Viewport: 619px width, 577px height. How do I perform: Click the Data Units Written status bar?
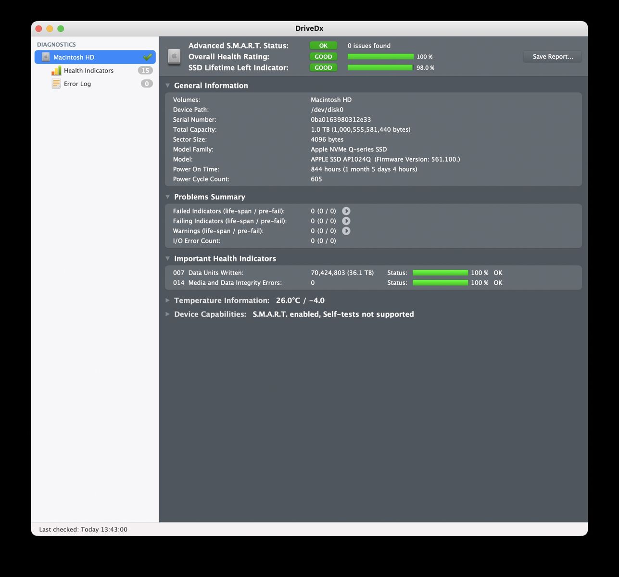[x=441, y=273]
